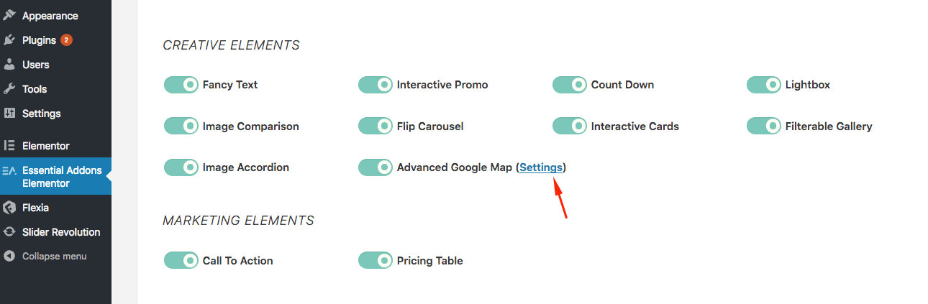This screenshot has width=928, height=304.
Task: Go to the Plugins menu item
Action: pos(56,40)
